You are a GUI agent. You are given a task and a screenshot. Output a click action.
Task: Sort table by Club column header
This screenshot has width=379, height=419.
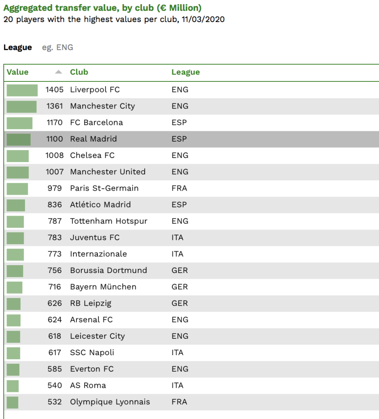coord(79,72)
